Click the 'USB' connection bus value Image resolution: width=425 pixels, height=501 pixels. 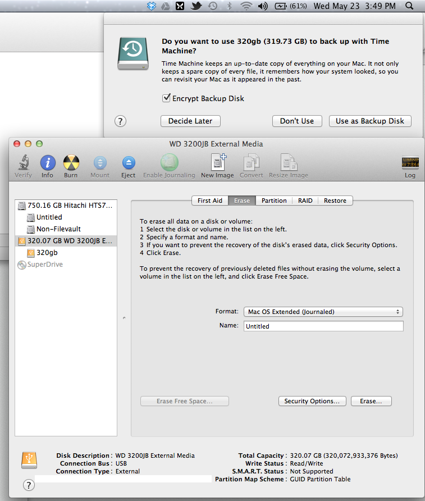tap(121, 463)
